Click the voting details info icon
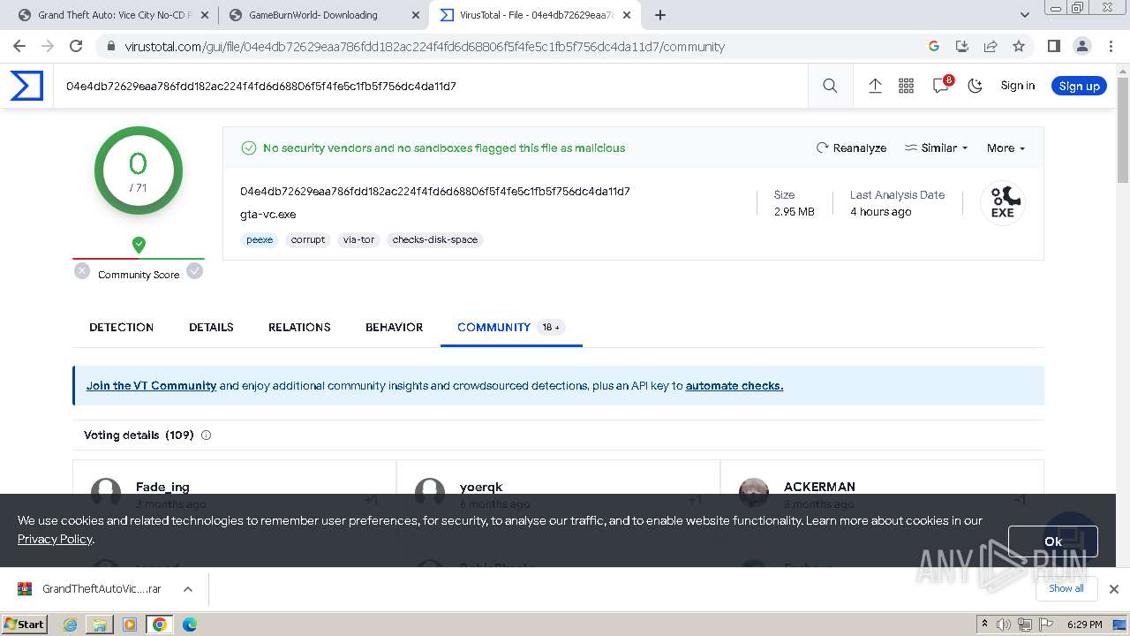The image size is (1130, 636). point(207,435)
